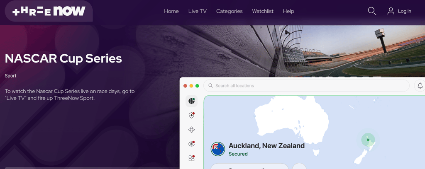The width and height of the screenshot is (425, 169).
Task: Click the red close window button
Action: click(186, 86)
